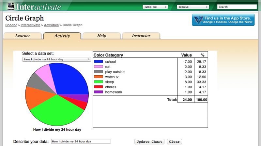Click the sleep value cell '8.00'
The width and height of the screenshot is (261, 146).
coord(188,82)
